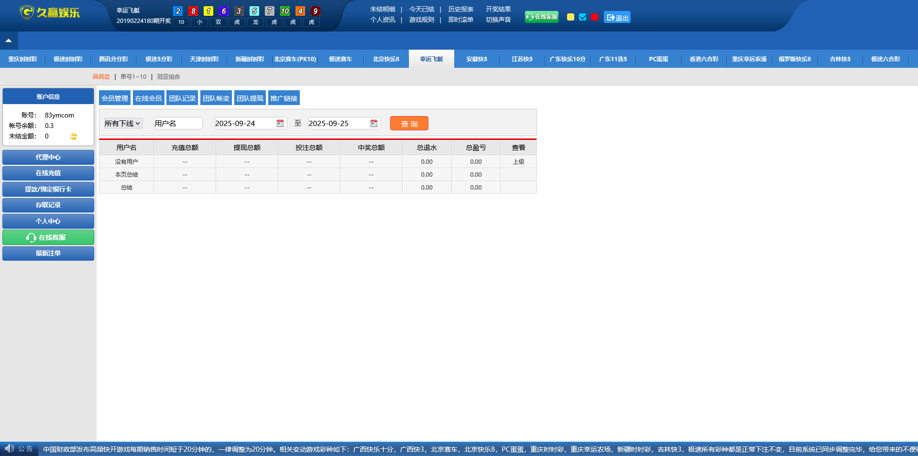This screenshot has width=918, height=456.
Task: Click the 上级 link in the table
Action: coord(518,161)
